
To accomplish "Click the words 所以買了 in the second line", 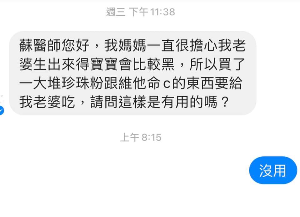I will tap(217, 64).
